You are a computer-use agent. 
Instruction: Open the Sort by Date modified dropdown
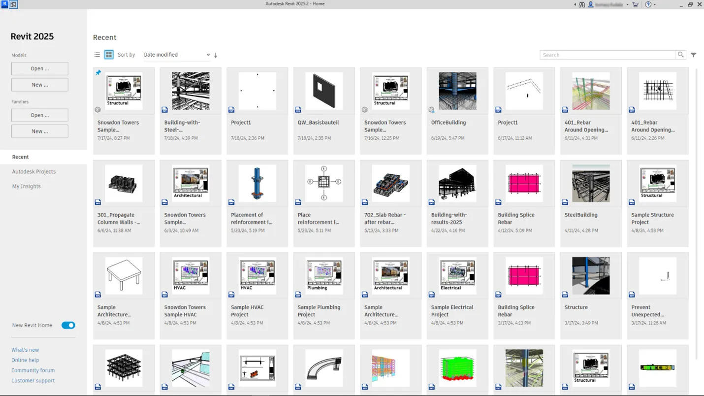tap(177, 55)
